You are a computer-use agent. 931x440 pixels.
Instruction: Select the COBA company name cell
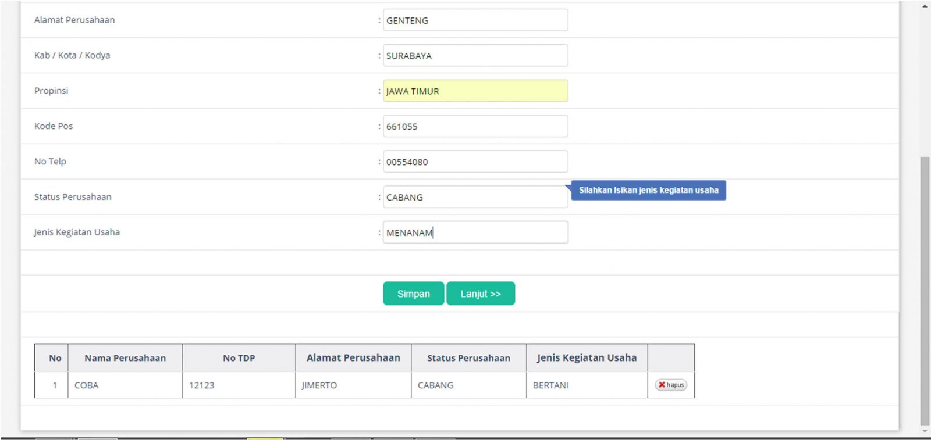coord(125,385)
